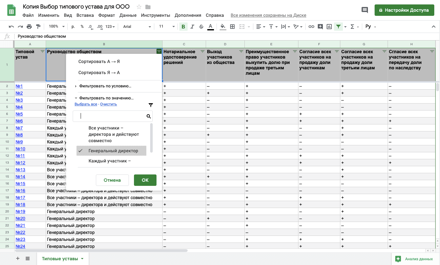Open the Инструменты menu
Screen dimensions: 440x265
(156, 15)
